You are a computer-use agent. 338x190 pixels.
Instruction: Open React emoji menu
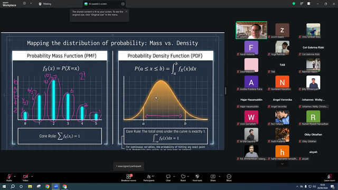(x=183, y=178)
